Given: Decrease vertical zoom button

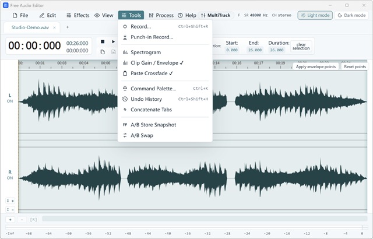Looking at the screenshot, I should [x=10, y=209].
